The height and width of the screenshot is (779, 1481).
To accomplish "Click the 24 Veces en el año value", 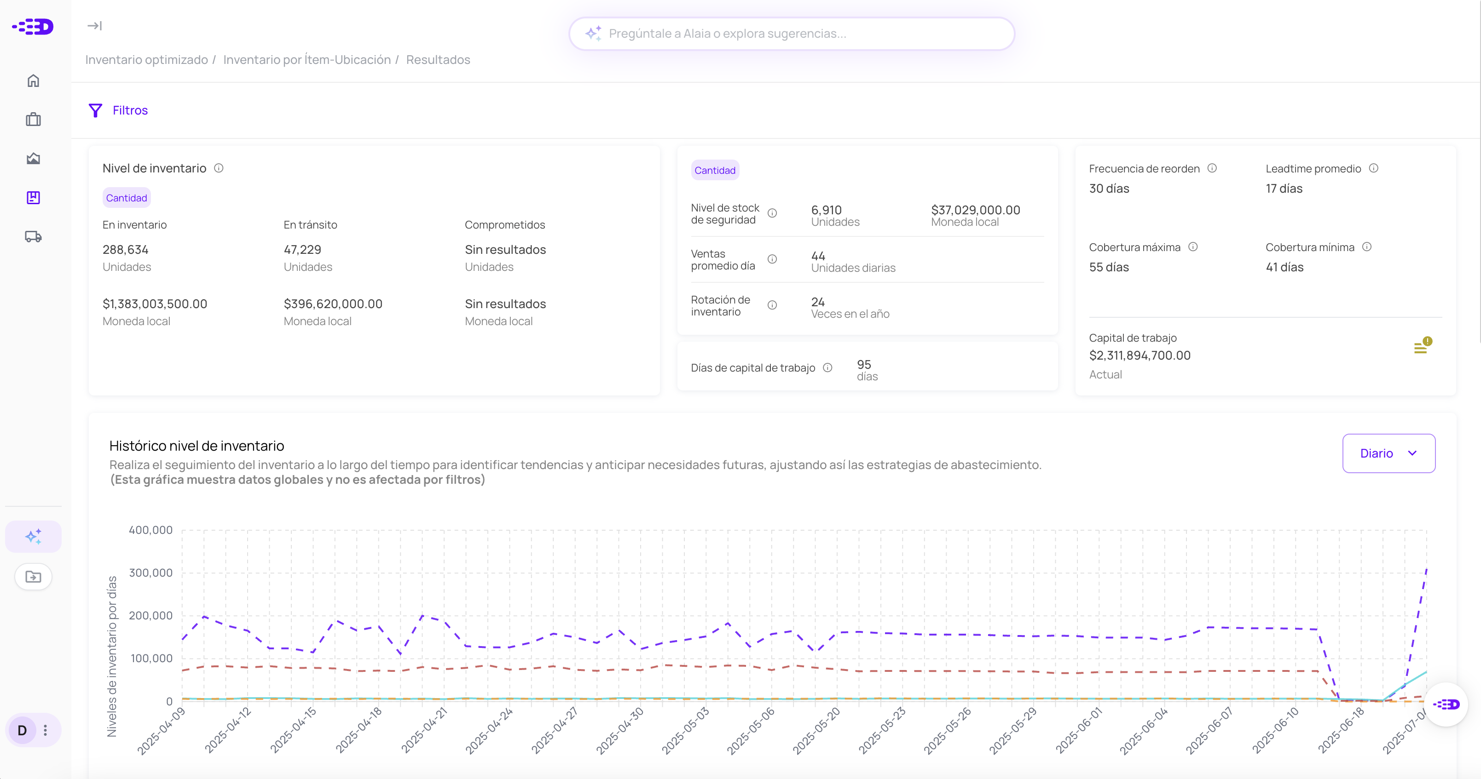I will click(x=817, y=302).
